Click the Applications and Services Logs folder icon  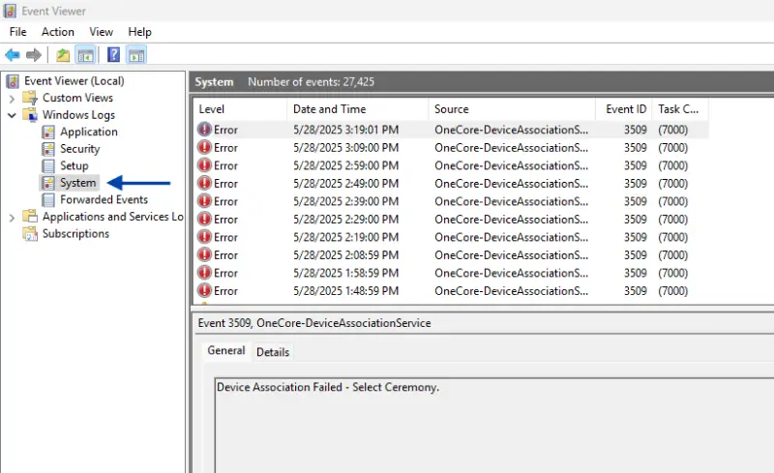[x=30, y=217]
